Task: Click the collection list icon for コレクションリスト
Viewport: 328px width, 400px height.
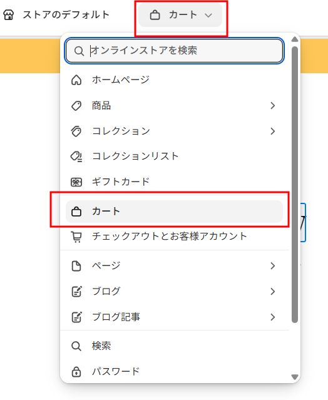Action: [x=76, y=156]
